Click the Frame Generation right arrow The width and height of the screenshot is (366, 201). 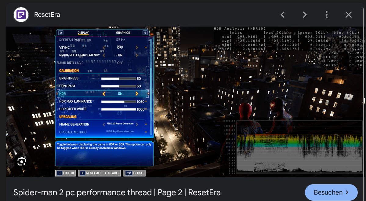coord(137,124)
